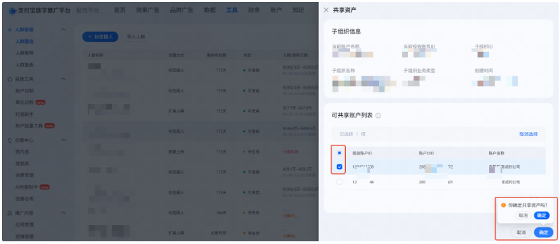
Task: Open AI创意制作 in the sidebar
Action: 27,187
